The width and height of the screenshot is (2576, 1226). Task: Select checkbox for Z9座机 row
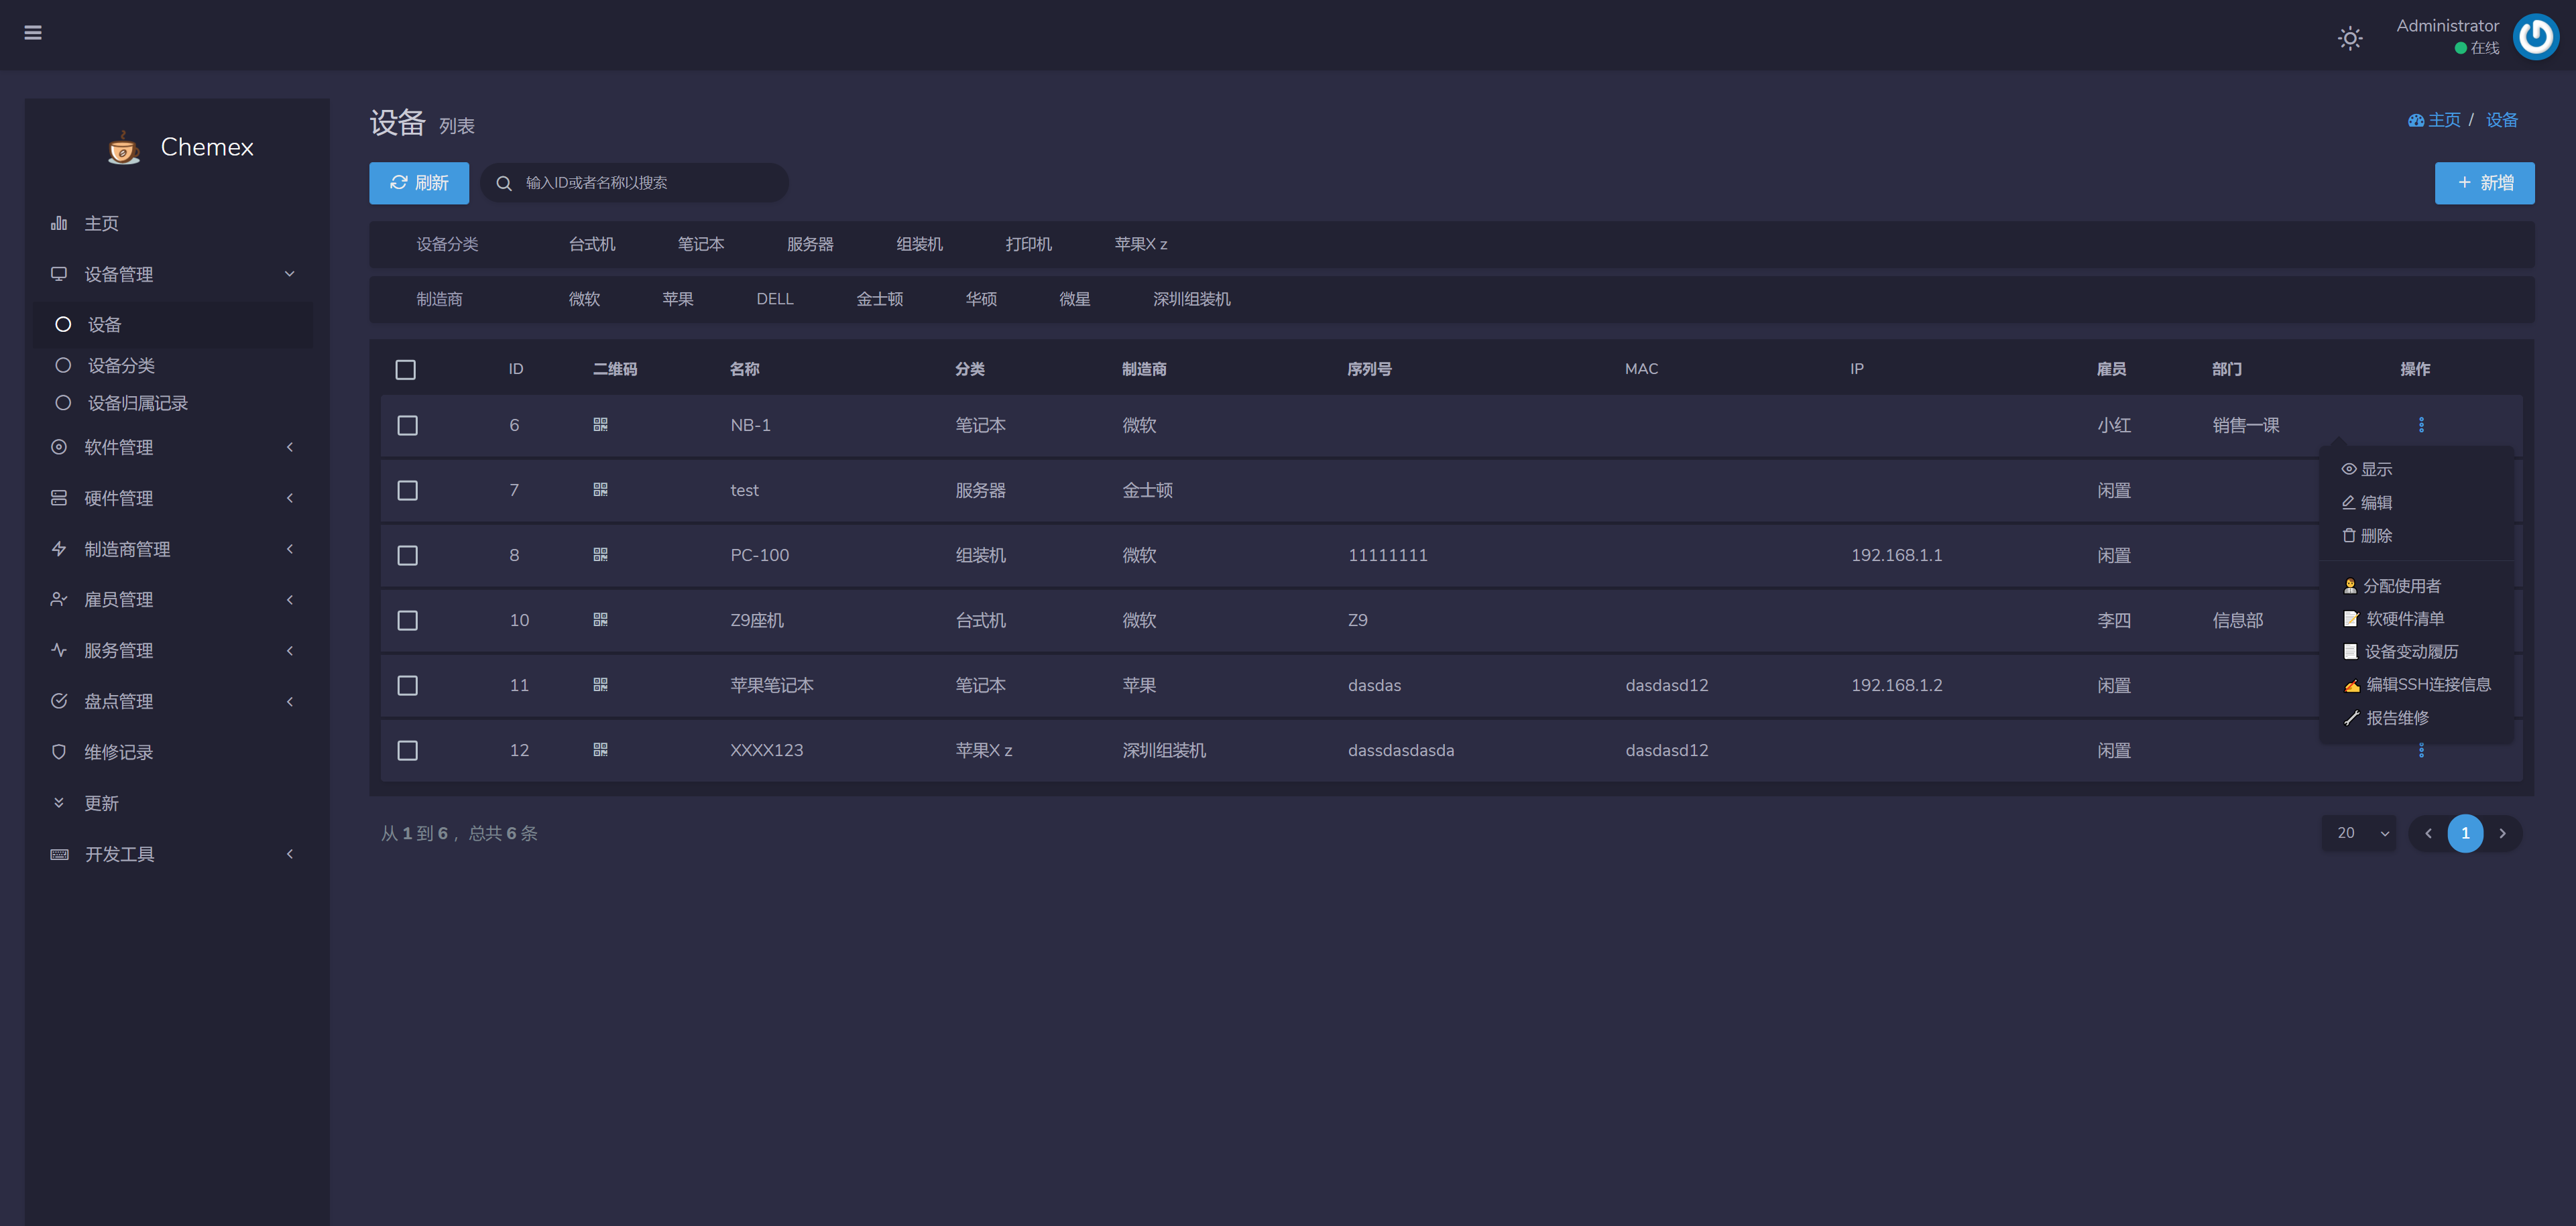tap(407, 620)
